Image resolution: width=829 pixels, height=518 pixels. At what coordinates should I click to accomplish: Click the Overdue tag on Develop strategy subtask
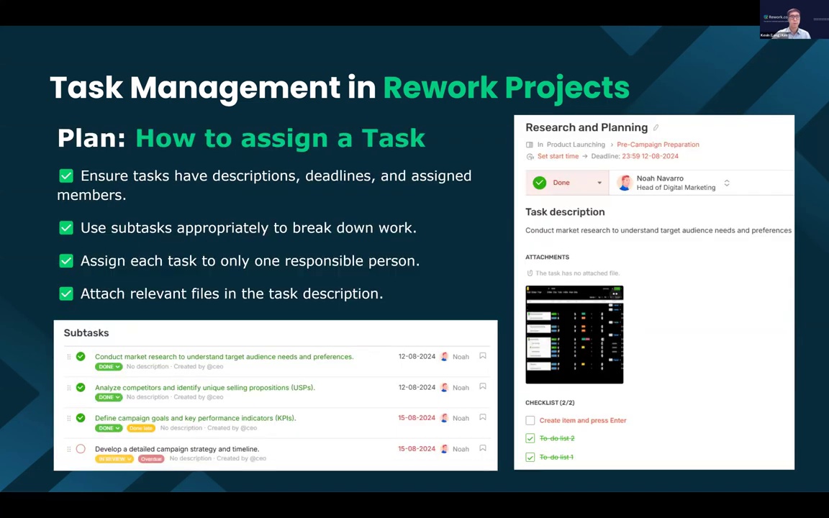151,459
